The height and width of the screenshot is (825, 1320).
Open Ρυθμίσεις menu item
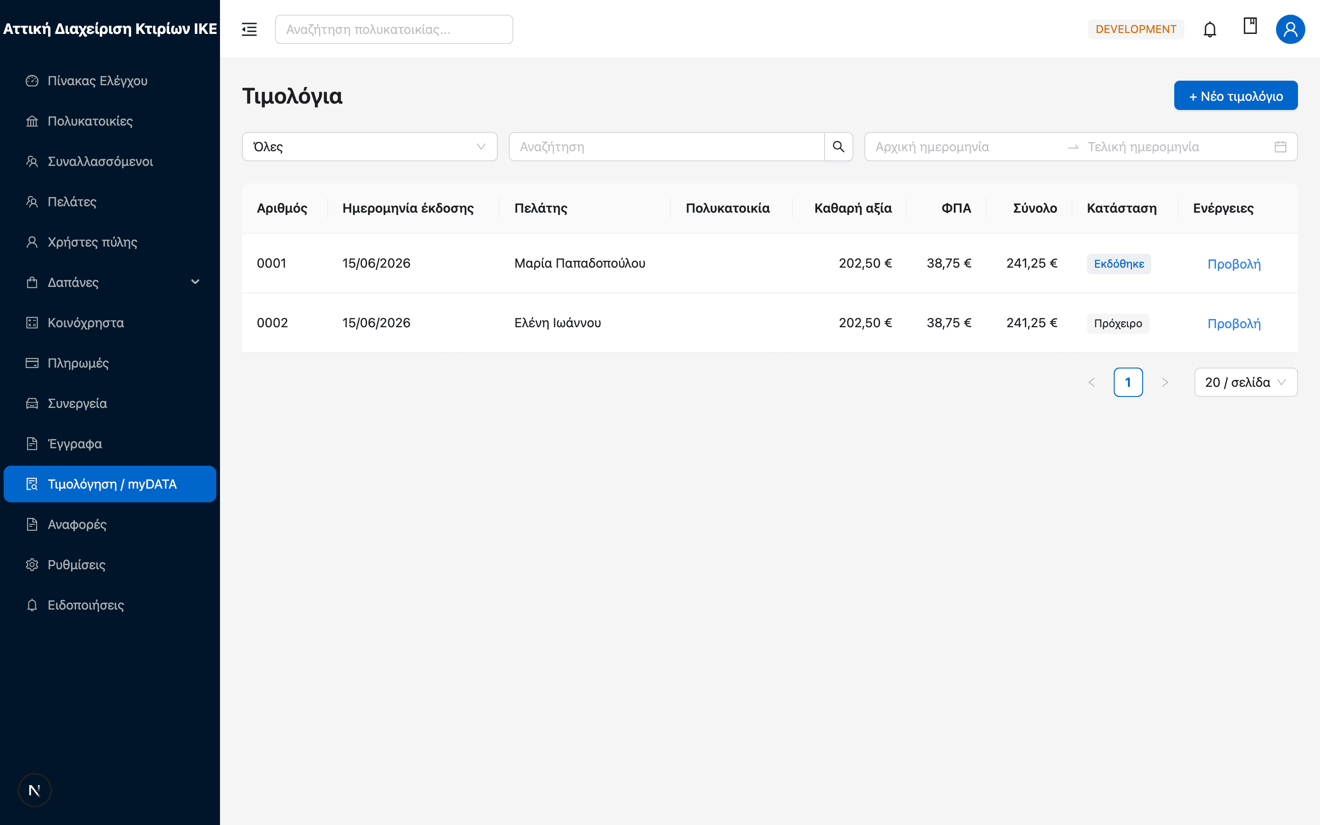coord(110,565)
